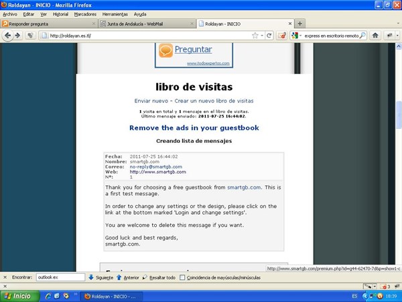Open the list all tabs dropdown
This screenshot has width=402, height=302.
click(x=398, y=23)
